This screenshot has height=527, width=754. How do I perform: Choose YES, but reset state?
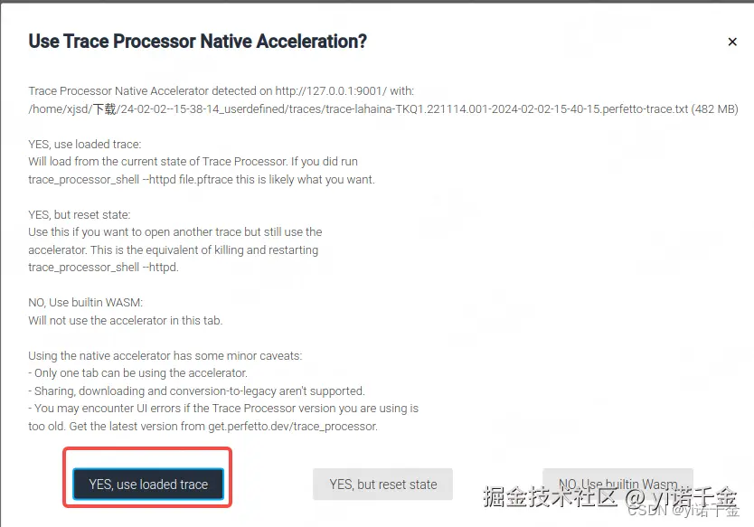(382, 485)
